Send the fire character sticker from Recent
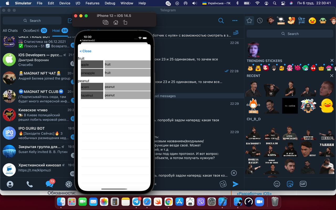 coord(253,106)
